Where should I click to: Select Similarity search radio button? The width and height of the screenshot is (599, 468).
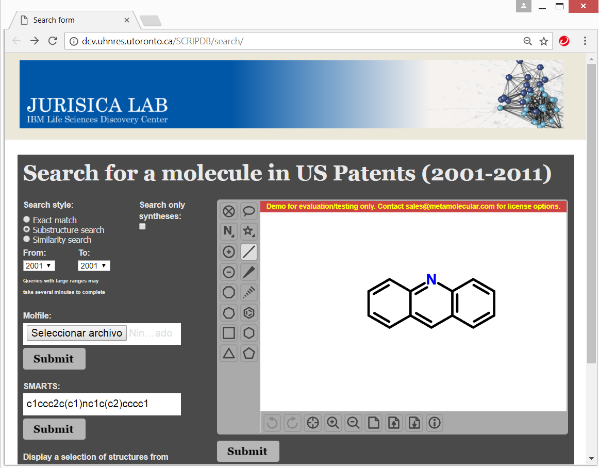click(x=27, y=239)
